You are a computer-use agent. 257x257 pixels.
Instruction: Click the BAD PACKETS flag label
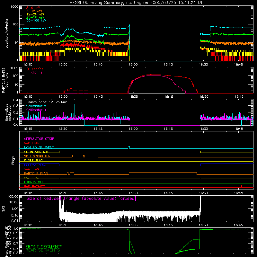35,186
